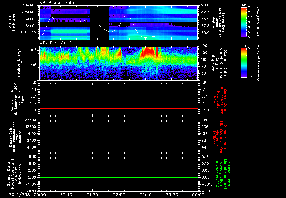Select the 21:20 time axis label
This screenshot has width=286, height=198.
(x=93, y=195)
